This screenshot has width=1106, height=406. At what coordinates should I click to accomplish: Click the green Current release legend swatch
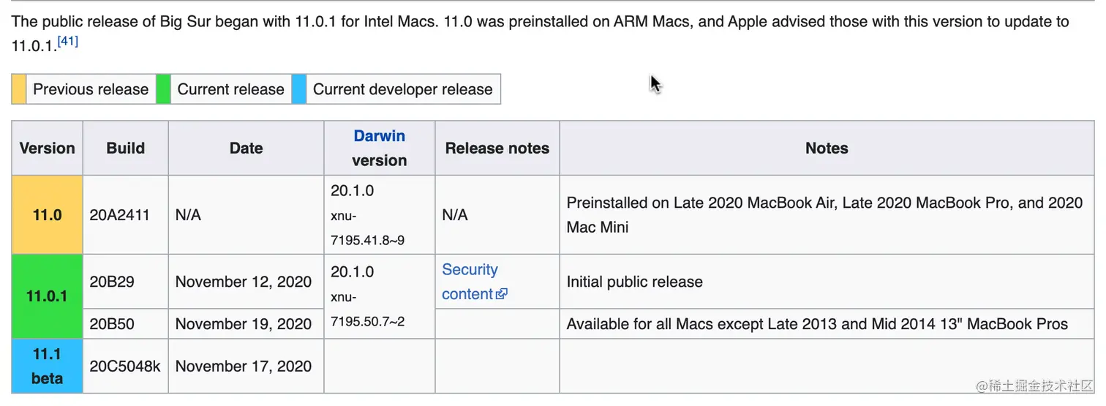coord(163,89)
